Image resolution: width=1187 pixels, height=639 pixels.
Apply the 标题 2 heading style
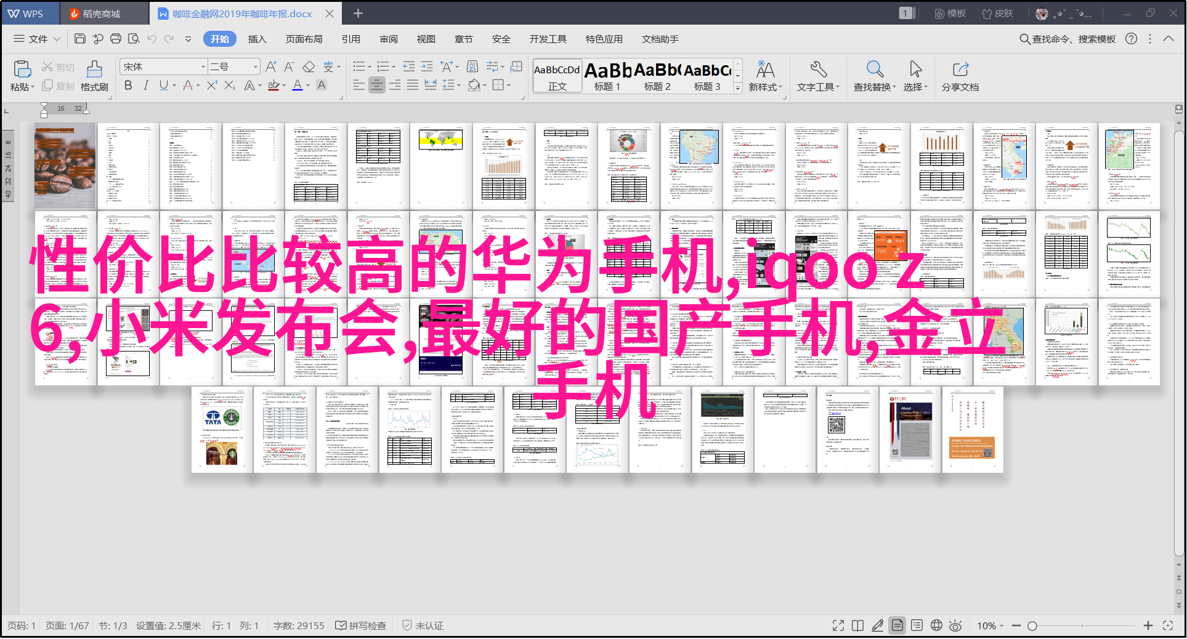coord(657,76)
